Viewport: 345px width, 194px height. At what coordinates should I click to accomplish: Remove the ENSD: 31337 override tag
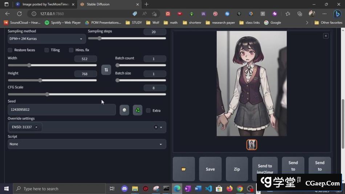click(36, 127)
